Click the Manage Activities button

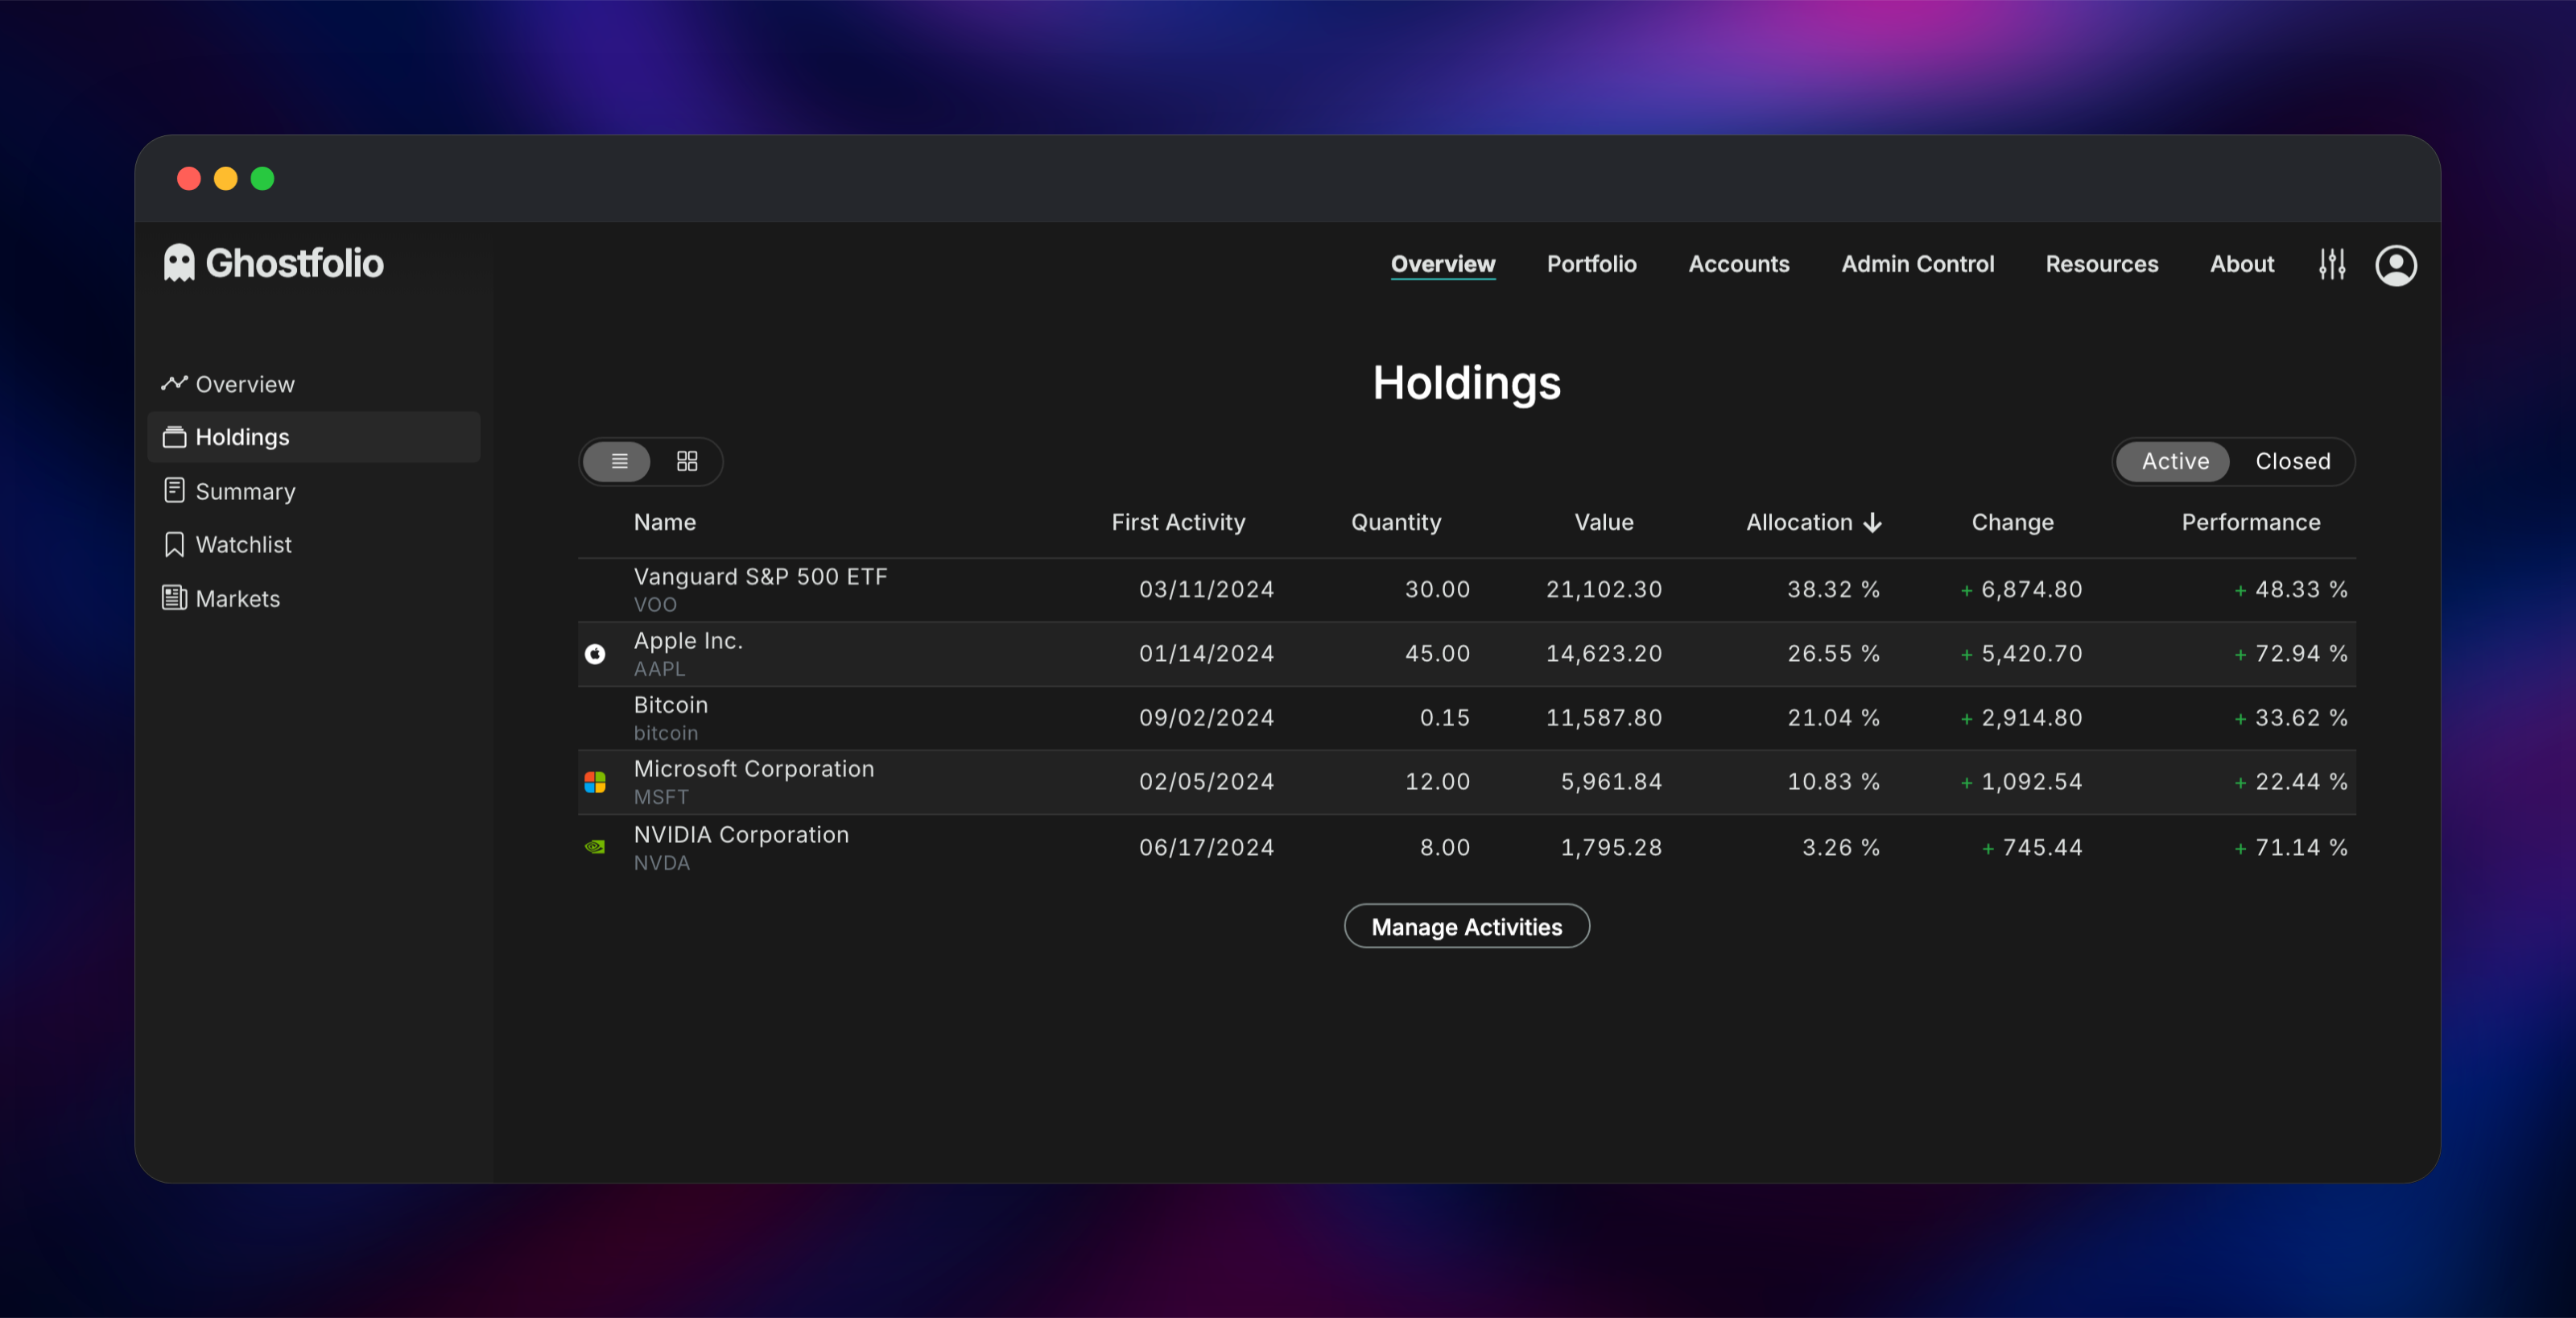1466,927
